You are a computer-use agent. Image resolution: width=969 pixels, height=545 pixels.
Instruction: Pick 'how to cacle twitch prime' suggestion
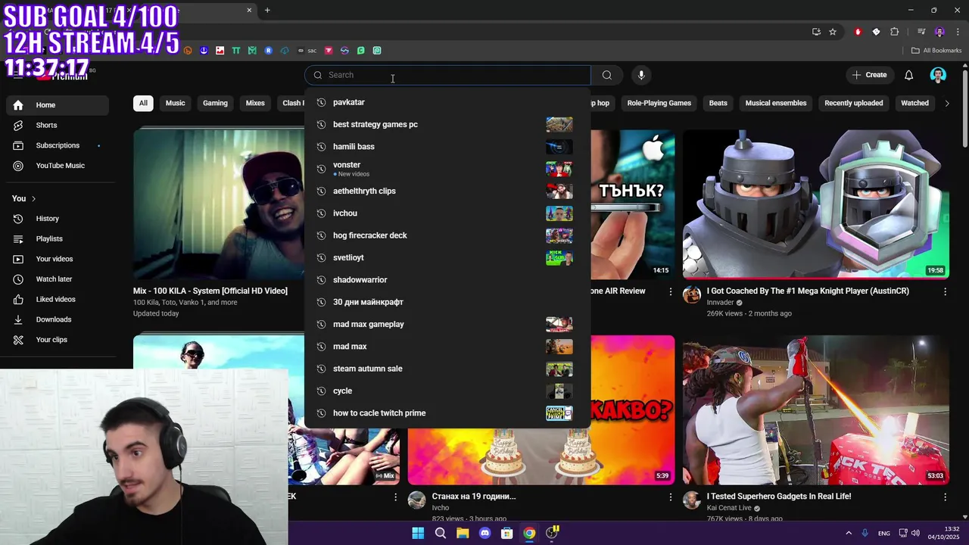[447, 413]
